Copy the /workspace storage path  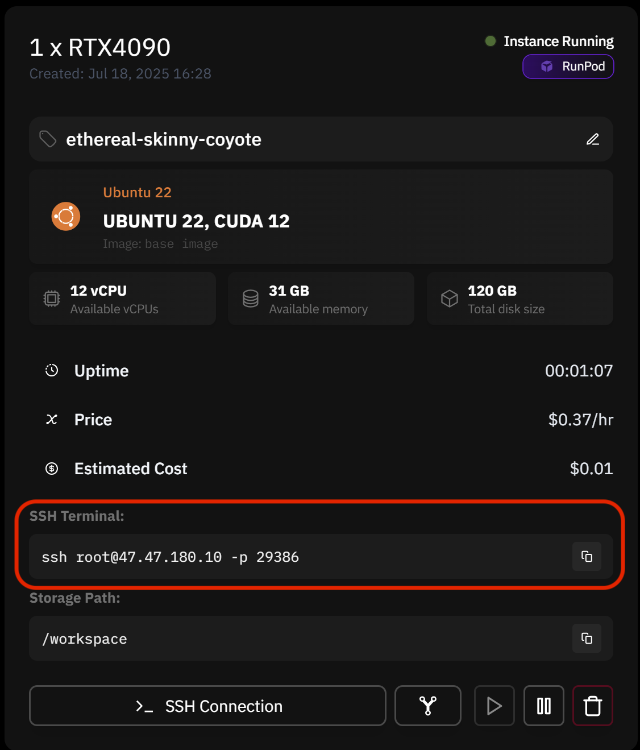[587, 638]
